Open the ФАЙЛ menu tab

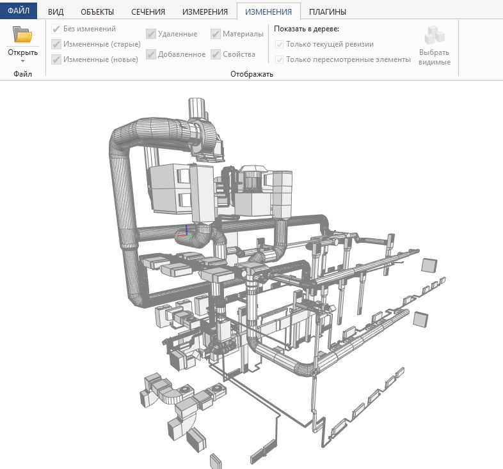(19, 12)
